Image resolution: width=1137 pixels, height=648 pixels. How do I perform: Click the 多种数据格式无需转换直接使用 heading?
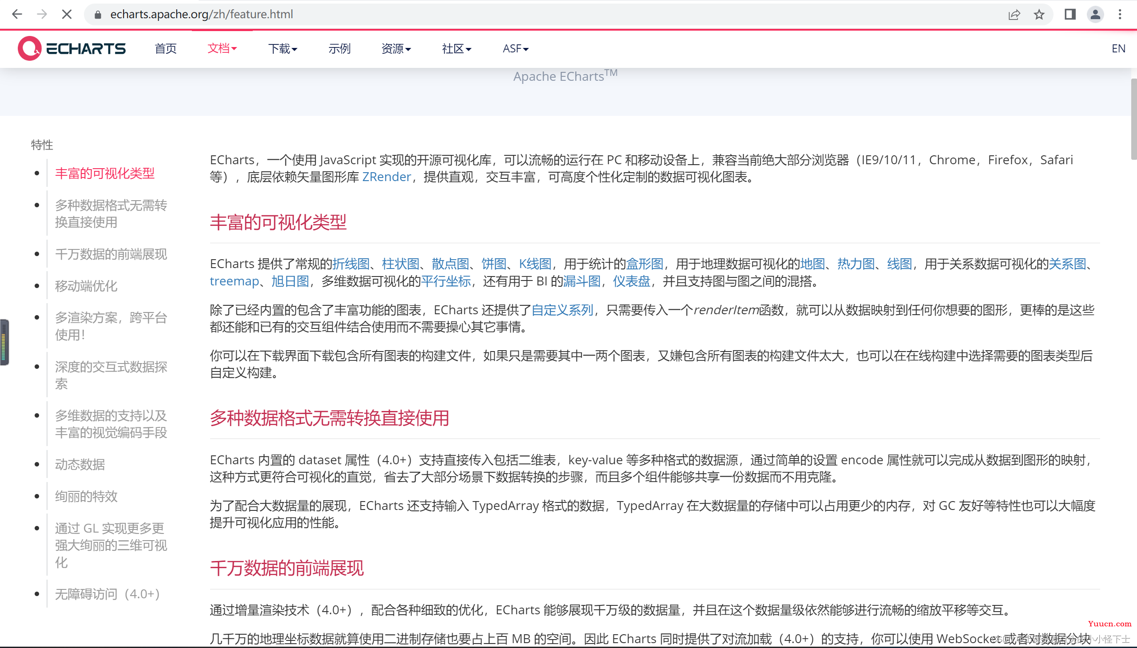(x=329, y=418)
